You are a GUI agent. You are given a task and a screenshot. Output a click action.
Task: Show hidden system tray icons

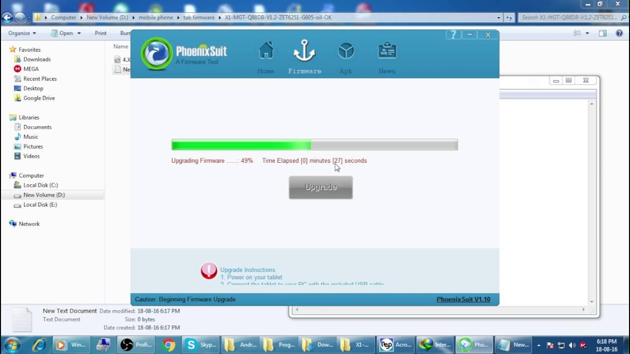point(539,345)
